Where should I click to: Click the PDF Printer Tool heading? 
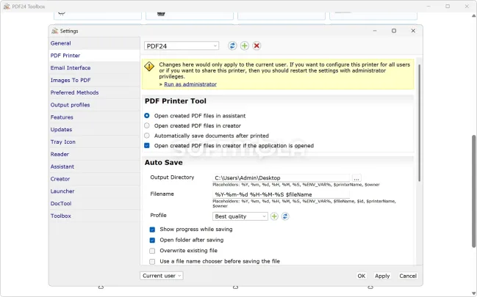pos(176,101)
